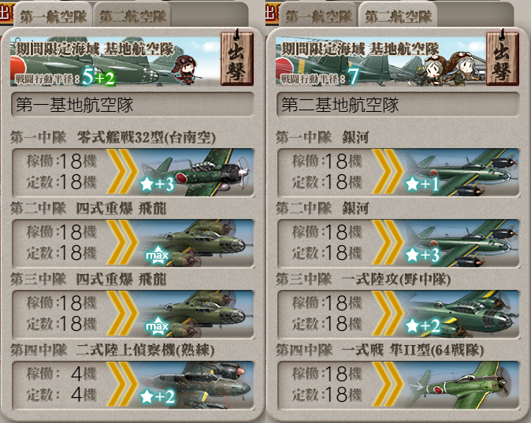Click the star +2 icon on 一式陸攻(野中隊)
The height and width of the screenshot is (423, 531).
(423, 326)
